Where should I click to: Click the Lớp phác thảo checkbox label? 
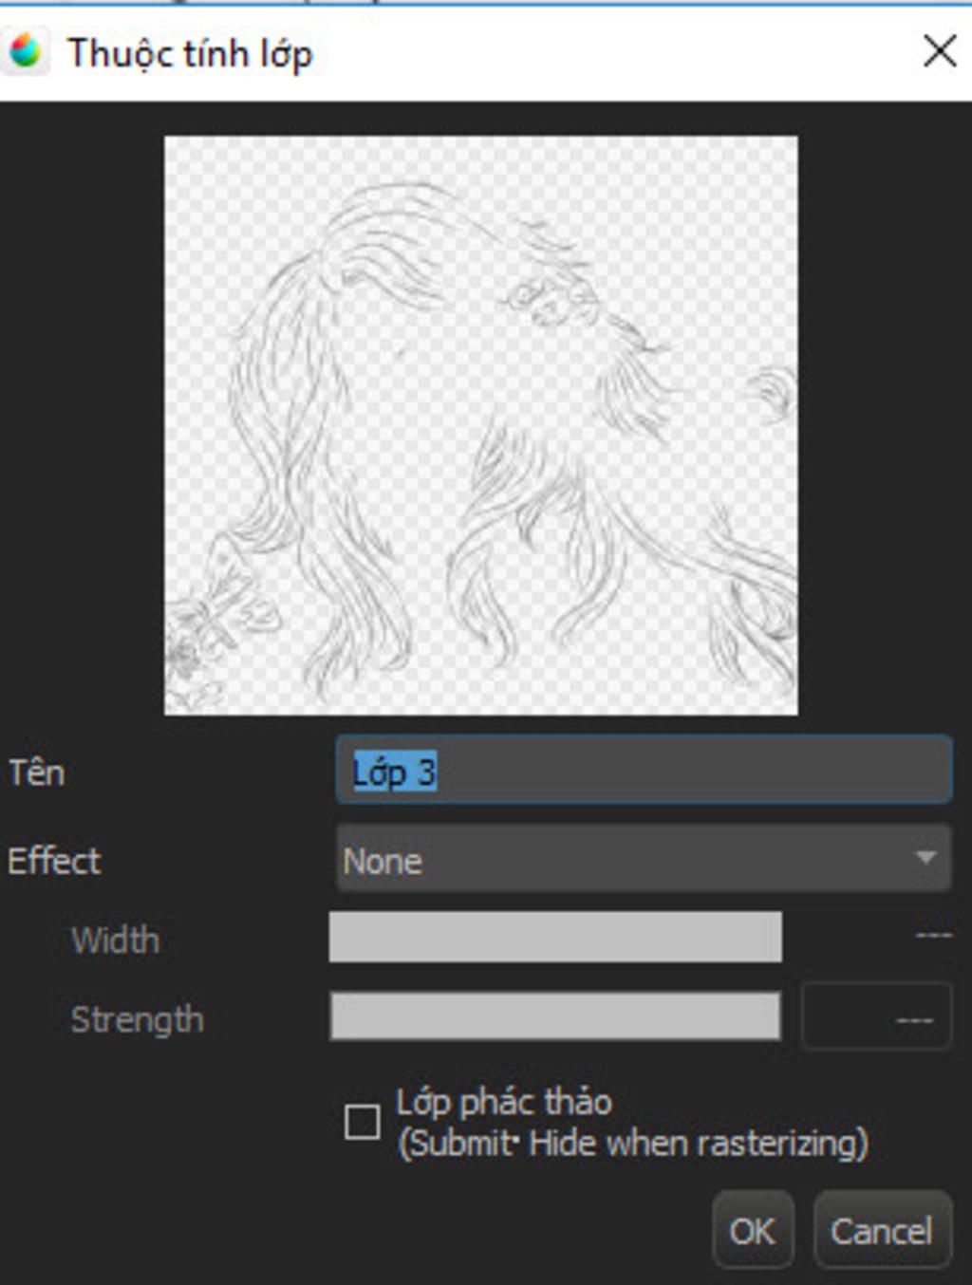504,1102
